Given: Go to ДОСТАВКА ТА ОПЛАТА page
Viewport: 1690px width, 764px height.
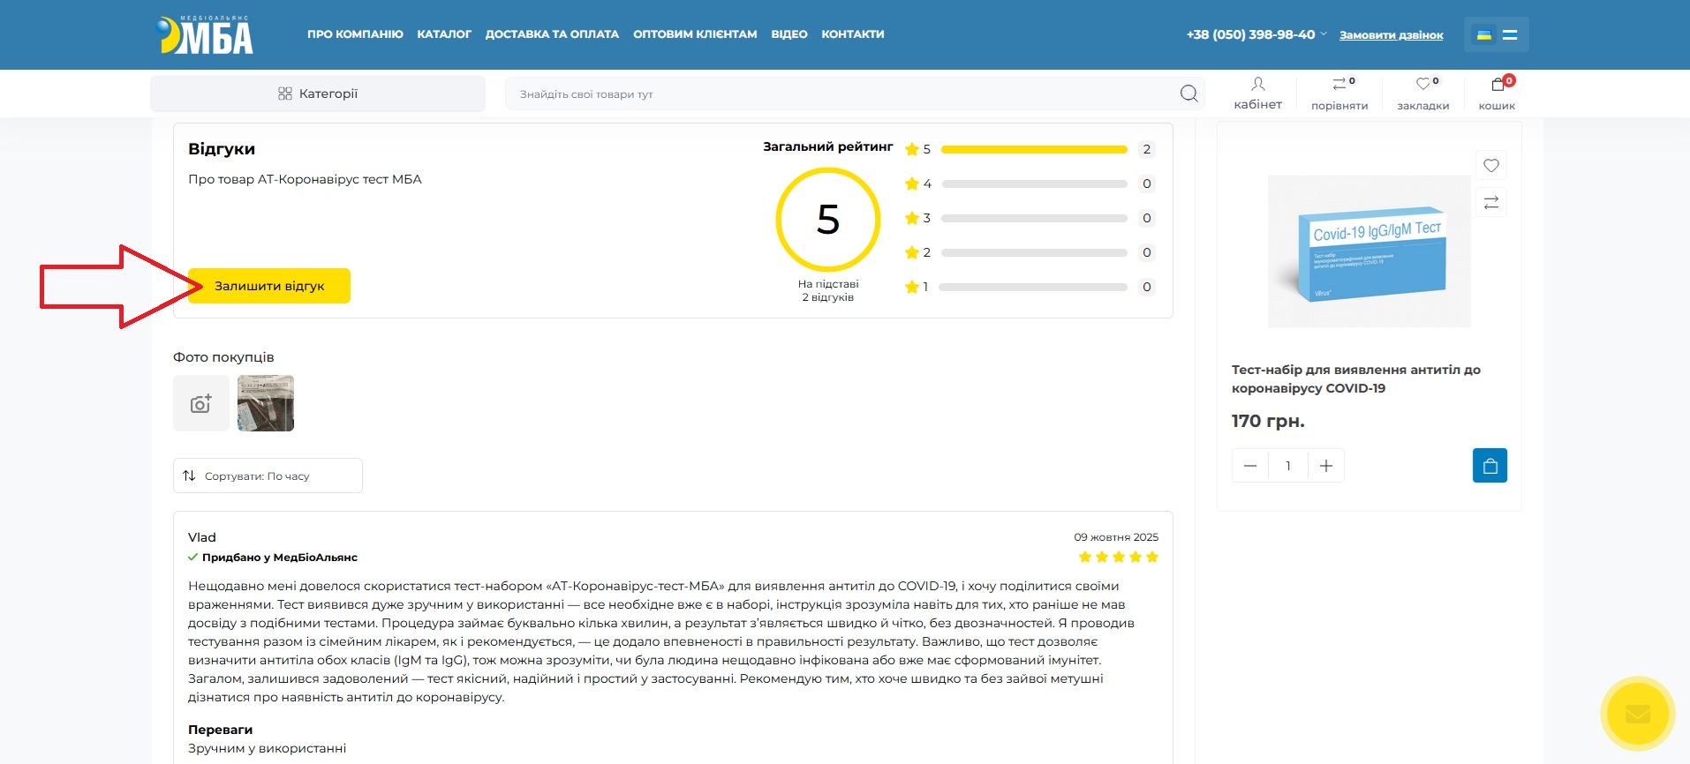Looking at the screenshot, I should pyautogui.click(x=552, y=34).
